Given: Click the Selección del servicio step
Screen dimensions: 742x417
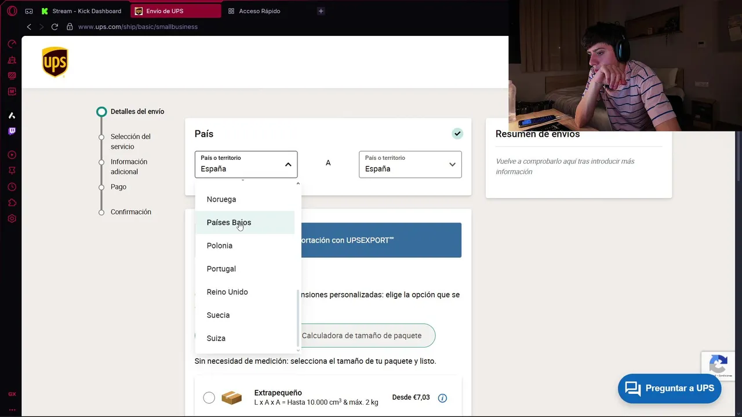Looking at the screenshot, I should (130, 141).
